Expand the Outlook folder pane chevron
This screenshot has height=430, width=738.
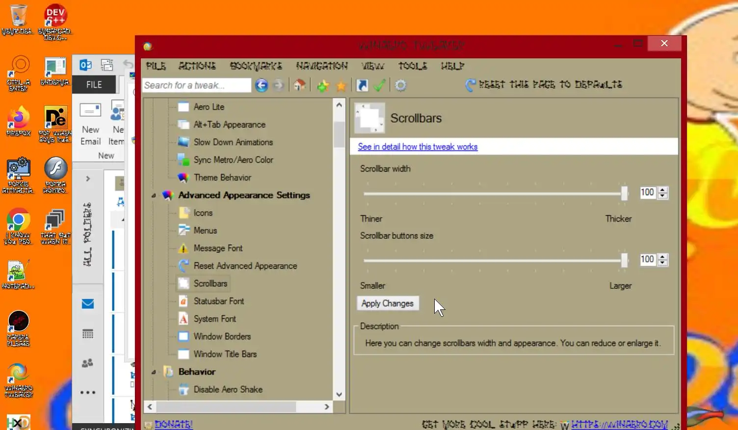click(88, 178)
